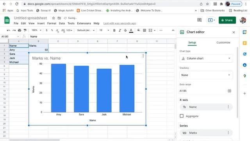Format as currency with dollar icon
Screen dimensions: 250x141
pyautogui.click(x=46, y=30)
